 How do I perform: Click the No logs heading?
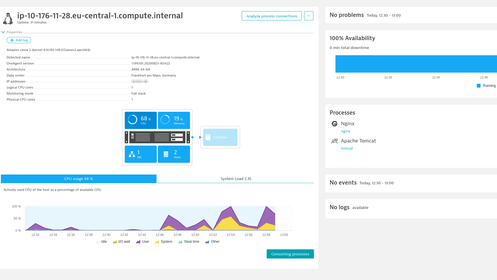pyautogui.click(x=339, y=207)
